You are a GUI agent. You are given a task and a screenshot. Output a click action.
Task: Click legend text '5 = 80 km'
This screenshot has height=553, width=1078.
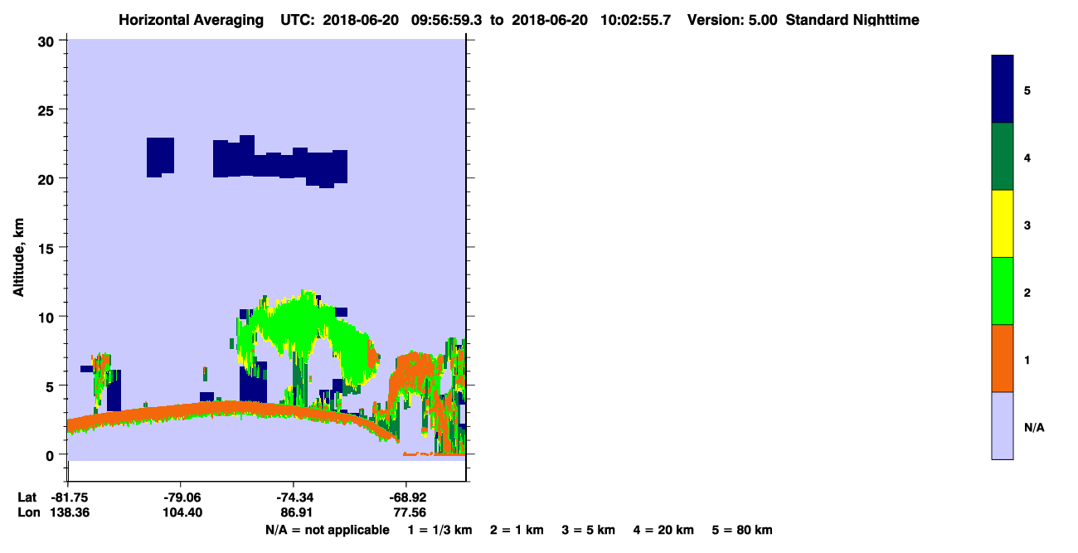click(x=742, y=530)
